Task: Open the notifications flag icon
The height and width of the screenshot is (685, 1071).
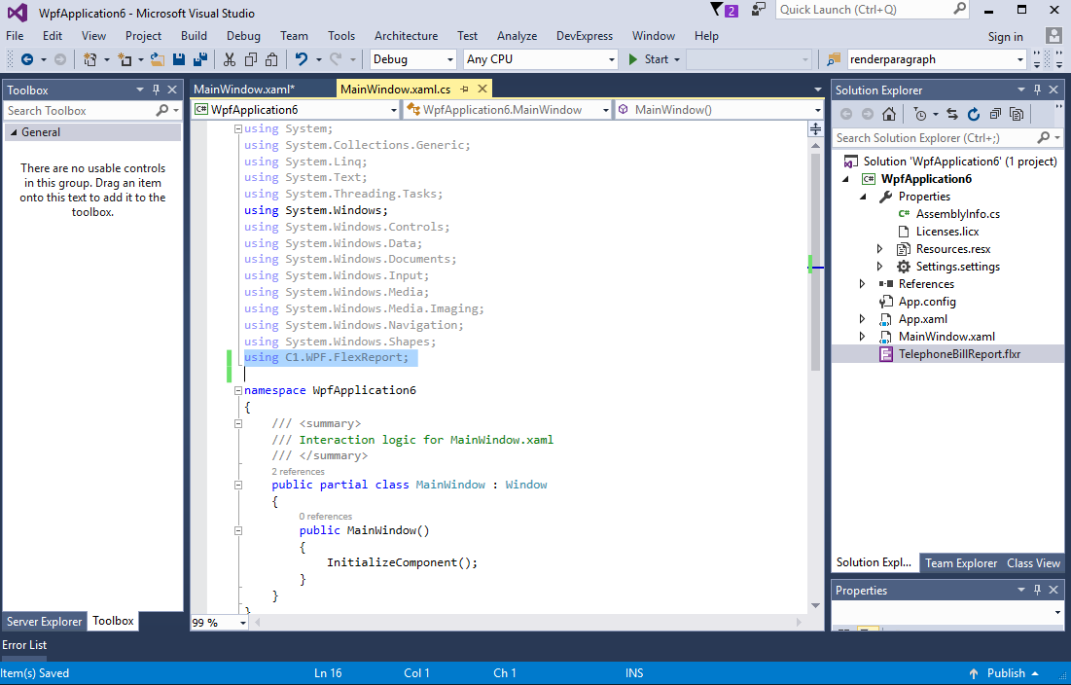Action: (724, 10)
